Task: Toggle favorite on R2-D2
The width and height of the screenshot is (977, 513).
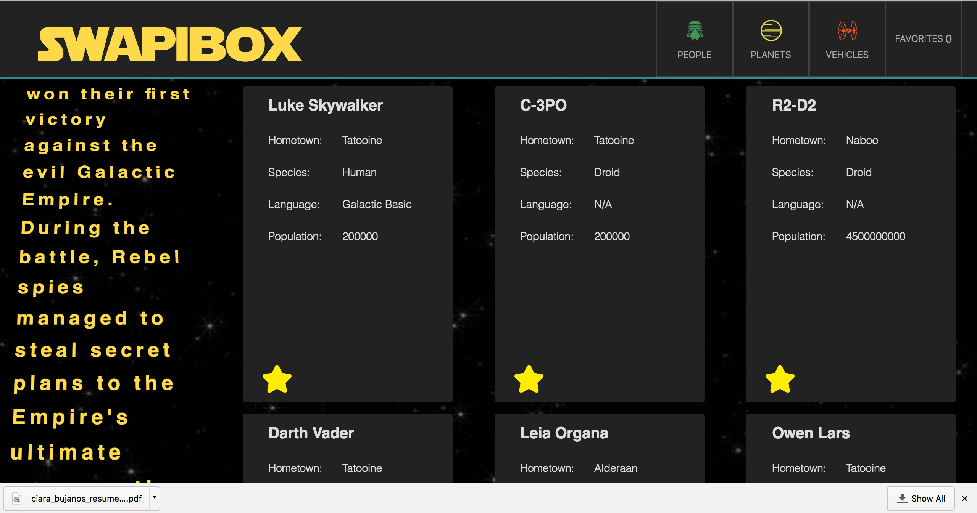Action: (780, 378)
